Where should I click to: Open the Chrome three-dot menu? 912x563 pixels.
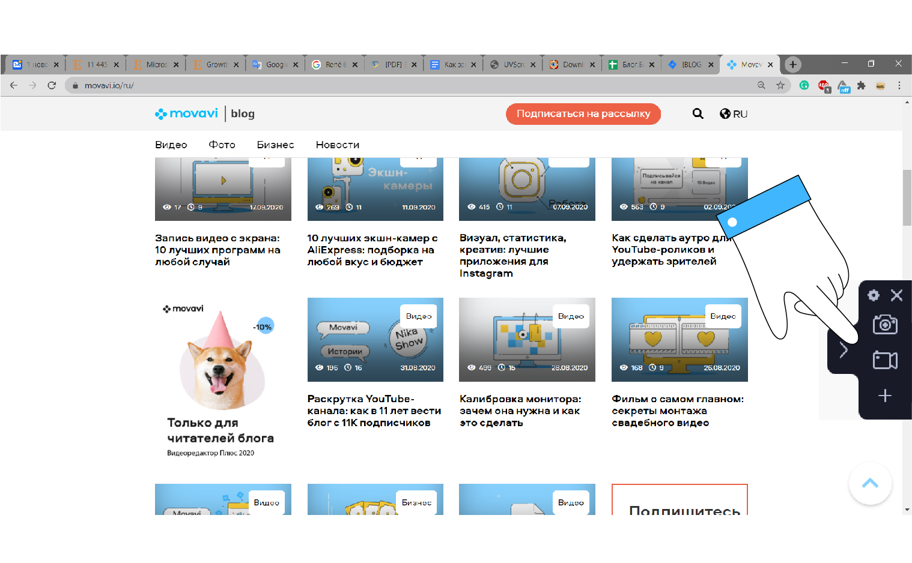click(x=899, y=85)
